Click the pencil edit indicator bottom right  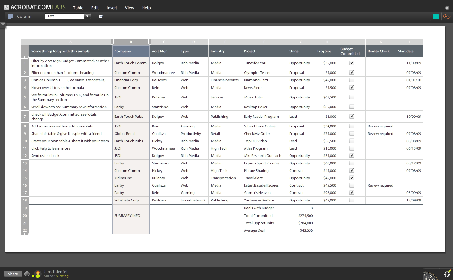[447, 274]
